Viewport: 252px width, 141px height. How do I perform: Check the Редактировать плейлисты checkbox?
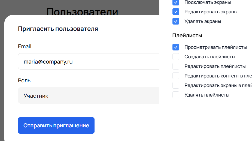(x=176, y=66)
